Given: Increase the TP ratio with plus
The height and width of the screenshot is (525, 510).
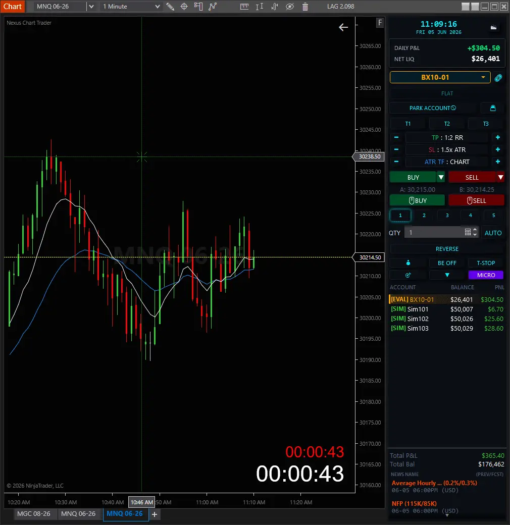Looking at the screenshot, I should pyautogui.click(x=497, y=137).
